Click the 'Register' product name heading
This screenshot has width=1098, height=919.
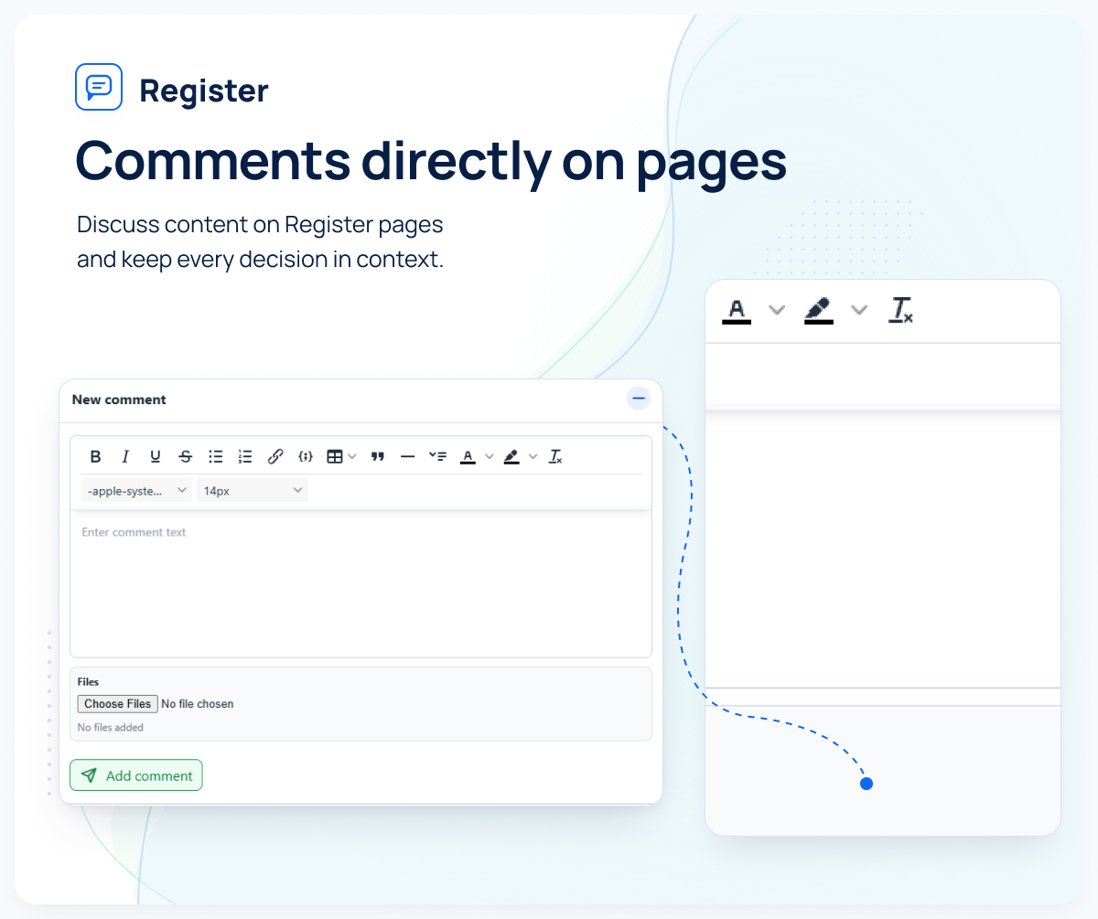tap(204, 91)
